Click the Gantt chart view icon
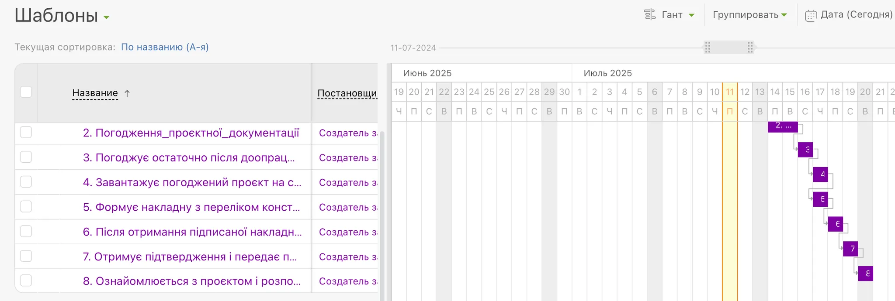Screen dimensions: 895x301 pos(650,15)
